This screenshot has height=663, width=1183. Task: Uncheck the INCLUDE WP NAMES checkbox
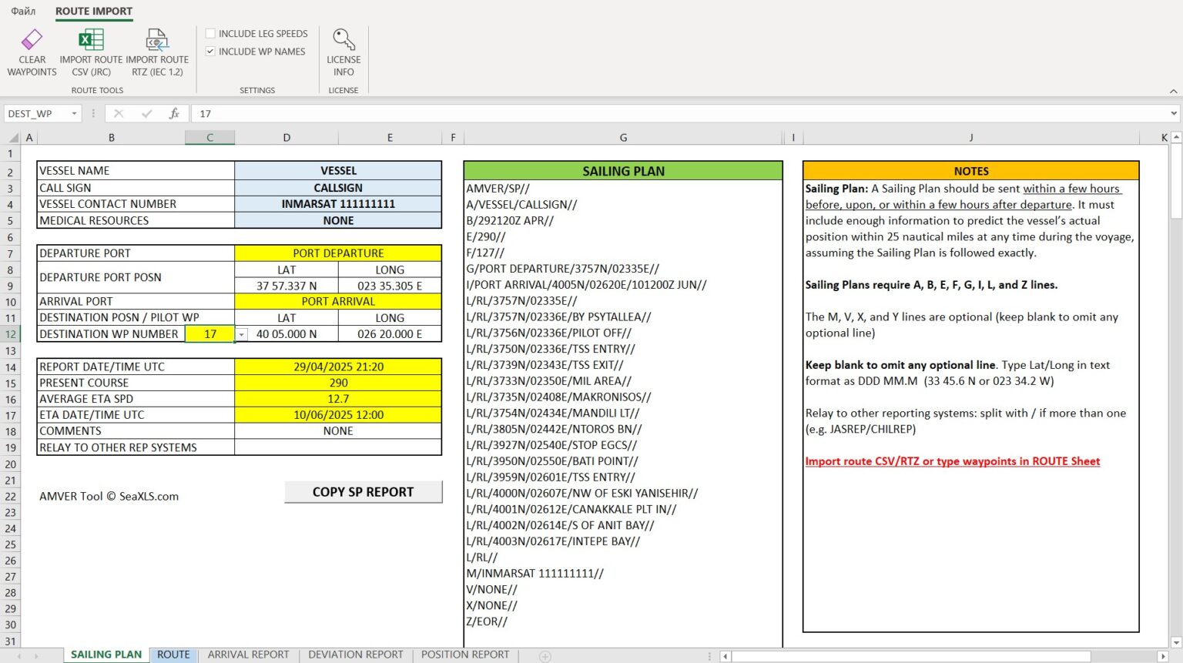[210, 51]
